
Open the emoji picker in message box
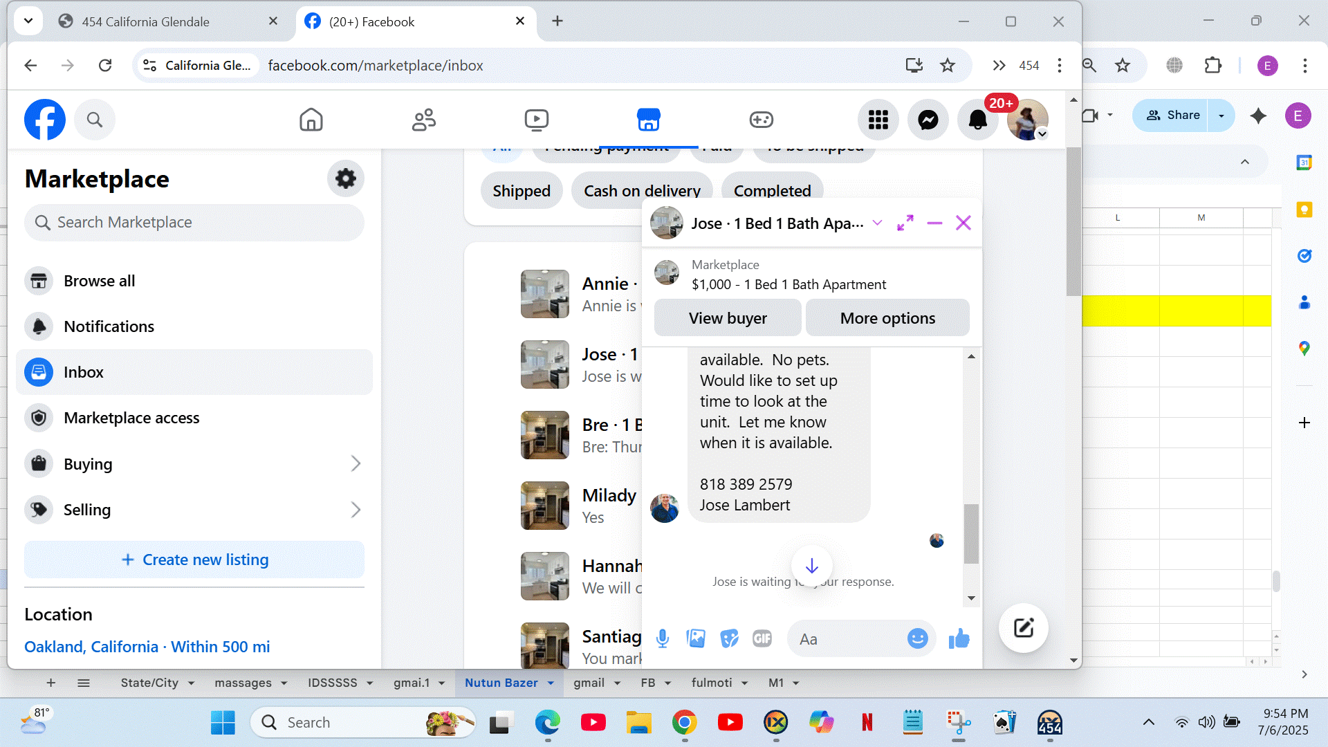tap(917, 638)
